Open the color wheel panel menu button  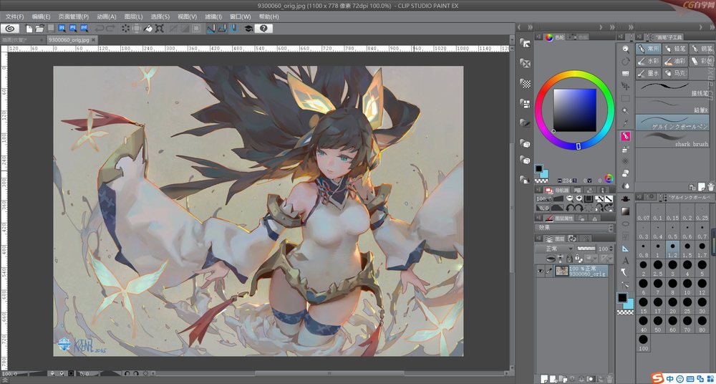coord(539,37)
